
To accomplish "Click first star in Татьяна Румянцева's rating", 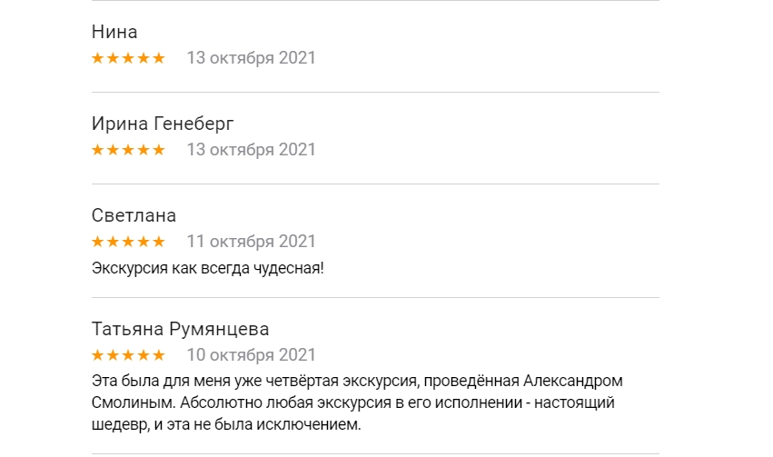I will [98, 354].
